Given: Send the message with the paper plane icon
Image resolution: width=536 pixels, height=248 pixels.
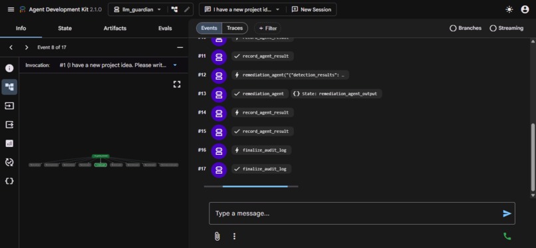Looking at the screenshot, I should point(507,213).
